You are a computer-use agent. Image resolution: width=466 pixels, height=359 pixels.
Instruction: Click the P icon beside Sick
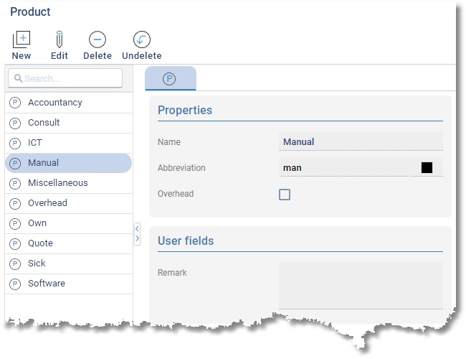click(x=15, y=264)
